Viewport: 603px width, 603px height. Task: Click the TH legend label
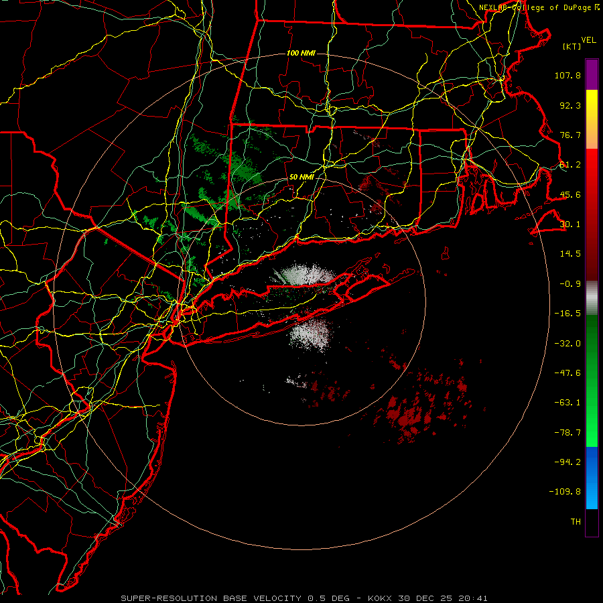click(576, 522)
